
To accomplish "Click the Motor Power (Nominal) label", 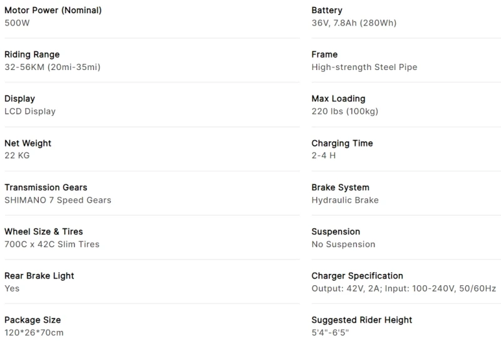I will [53, 11].
